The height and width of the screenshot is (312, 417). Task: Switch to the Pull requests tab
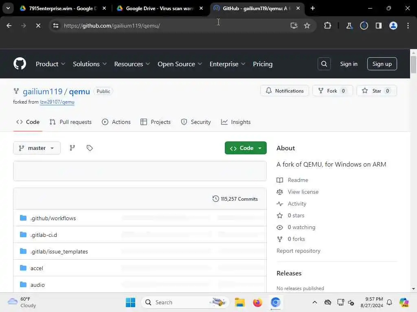point(70,122)
